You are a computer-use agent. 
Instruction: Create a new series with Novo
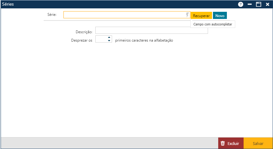(x=220, y=16)
